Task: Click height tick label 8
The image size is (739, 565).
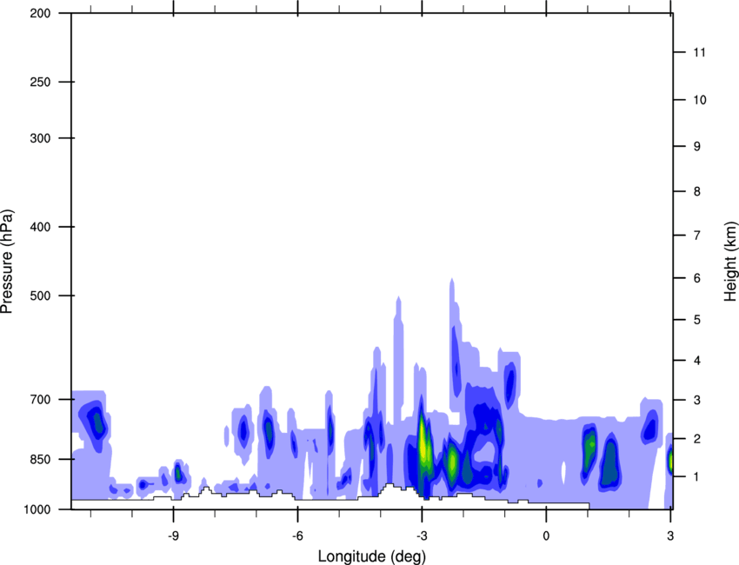Action: click(697, 191)
